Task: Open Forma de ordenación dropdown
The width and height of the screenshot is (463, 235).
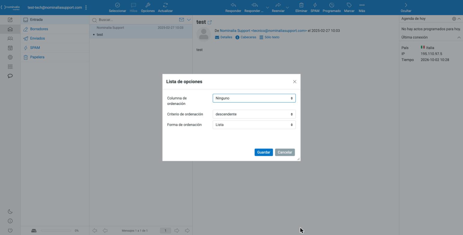Action: pyautogui.click(x=254, y=125)
